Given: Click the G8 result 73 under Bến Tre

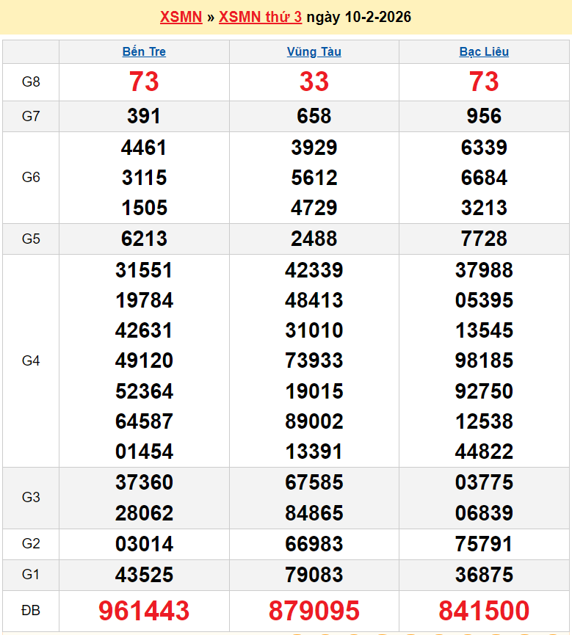Looking at the screenshot, I should pos(144,81).
